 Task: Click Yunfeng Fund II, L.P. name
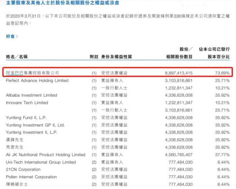26,117
